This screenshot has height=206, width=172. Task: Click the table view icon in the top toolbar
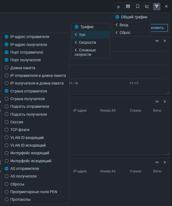pos(128,6)
